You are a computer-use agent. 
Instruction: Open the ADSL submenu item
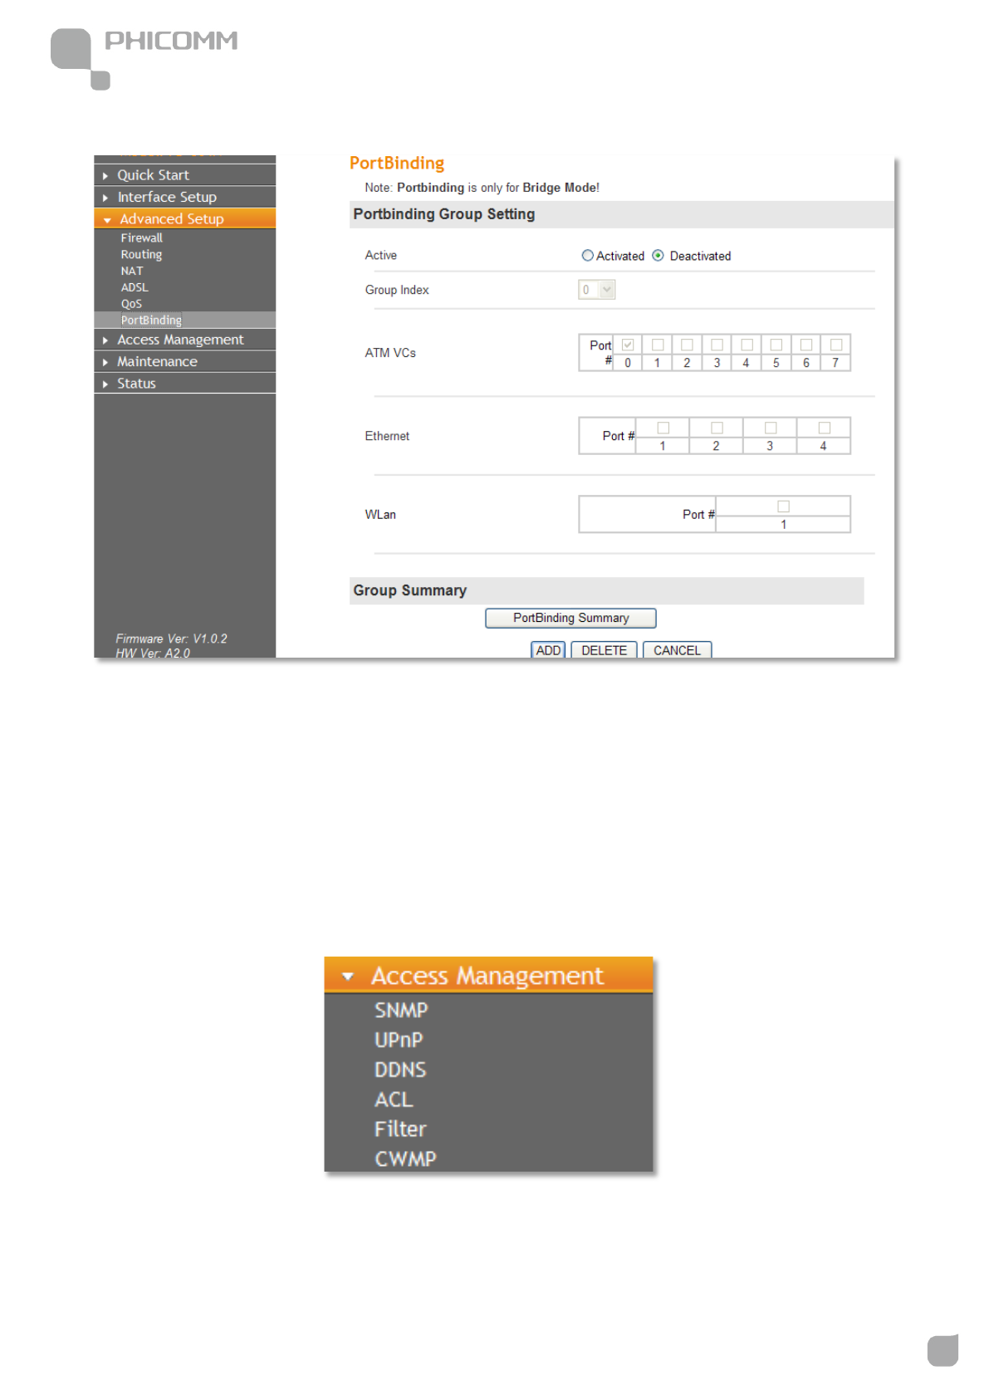tap(135, 287)
